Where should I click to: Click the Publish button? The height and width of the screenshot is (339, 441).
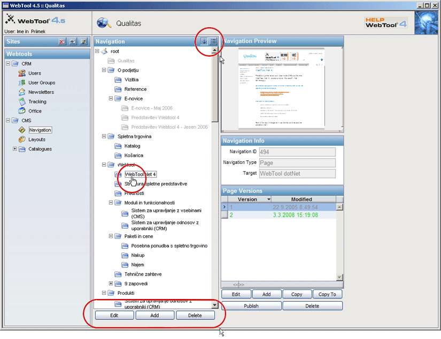[251, 306]
